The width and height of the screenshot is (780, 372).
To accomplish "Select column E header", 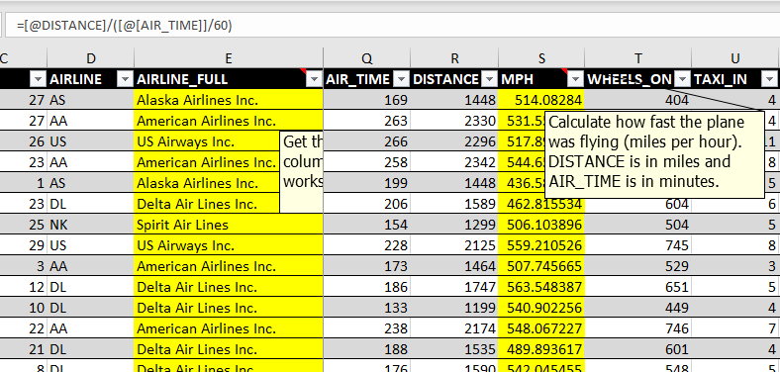I will [x=229, y=58].
